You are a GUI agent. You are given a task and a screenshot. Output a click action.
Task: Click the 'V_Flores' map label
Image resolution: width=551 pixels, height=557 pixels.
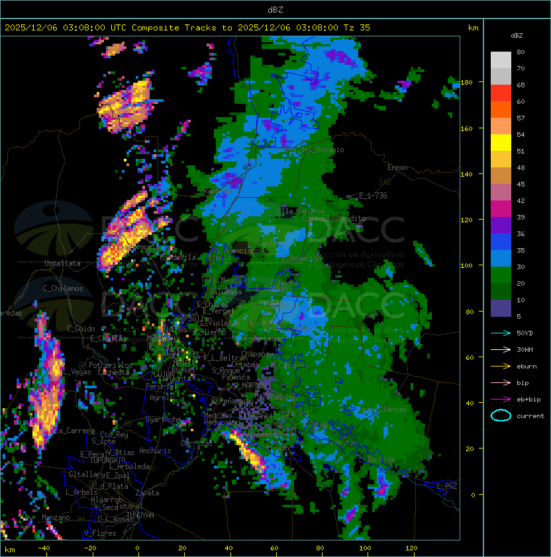100,533
